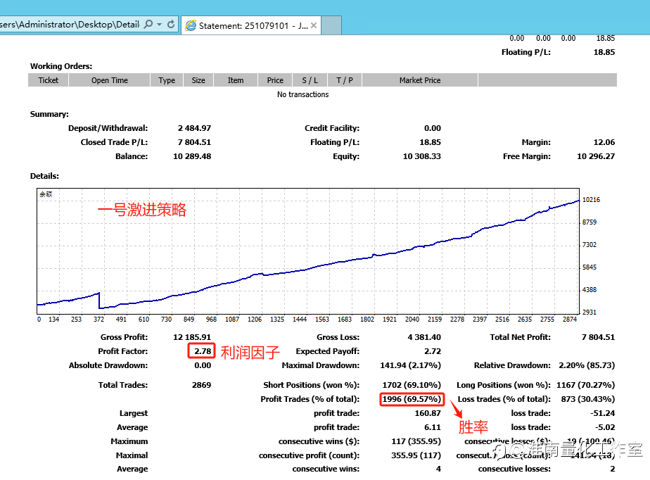Viewport: 650px width, 480px height.
Task: Click Total Trades value 2869
Action: pyautogui.click(x=201, y=385)
